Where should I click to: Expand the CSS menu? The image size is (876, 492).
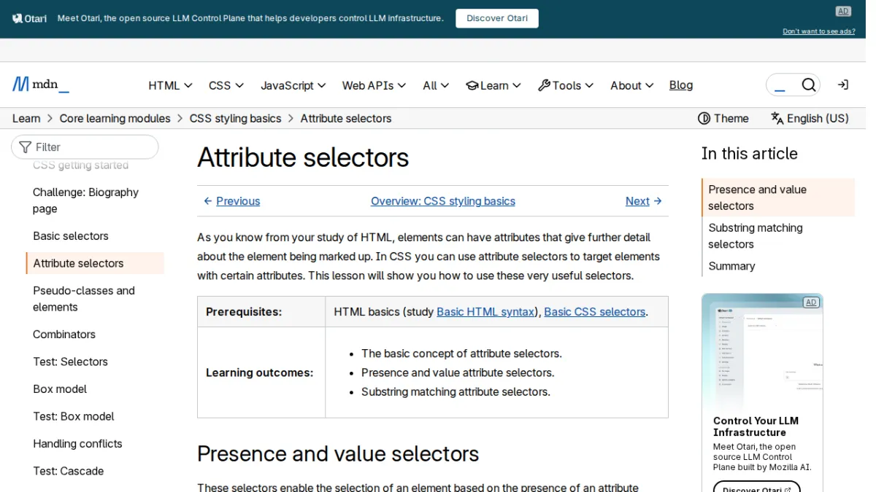(x=226, y=85)
